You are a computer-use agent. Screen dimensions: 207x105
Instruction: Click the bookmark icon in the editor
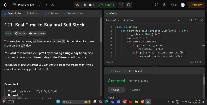pos(185,20)
